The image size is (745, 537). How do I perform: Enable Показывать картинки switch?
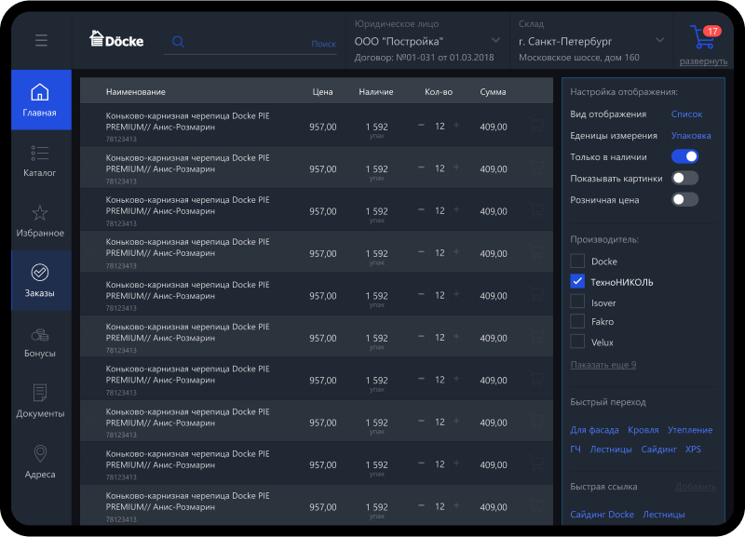[684, 178]
